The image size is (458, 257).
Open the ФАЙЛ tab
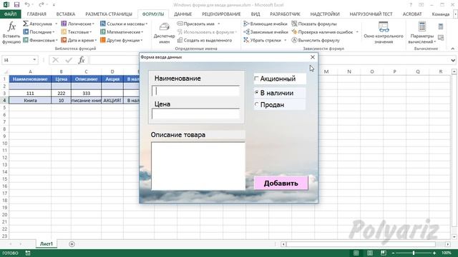click(x=10, y=14)
